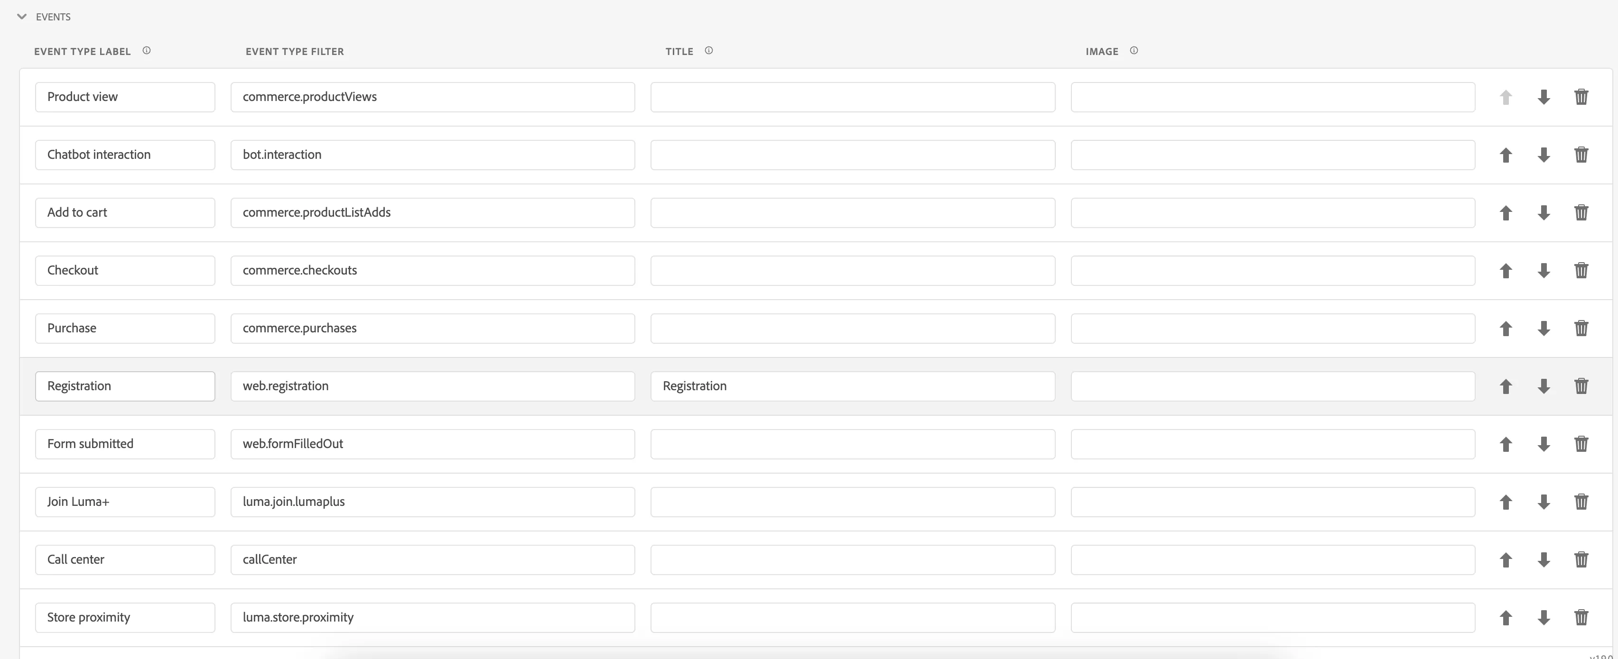The height and width of the screenshot is (659, 1618).
Task: Edit the luma.join.lumaplus filter field
Action: 433,502
